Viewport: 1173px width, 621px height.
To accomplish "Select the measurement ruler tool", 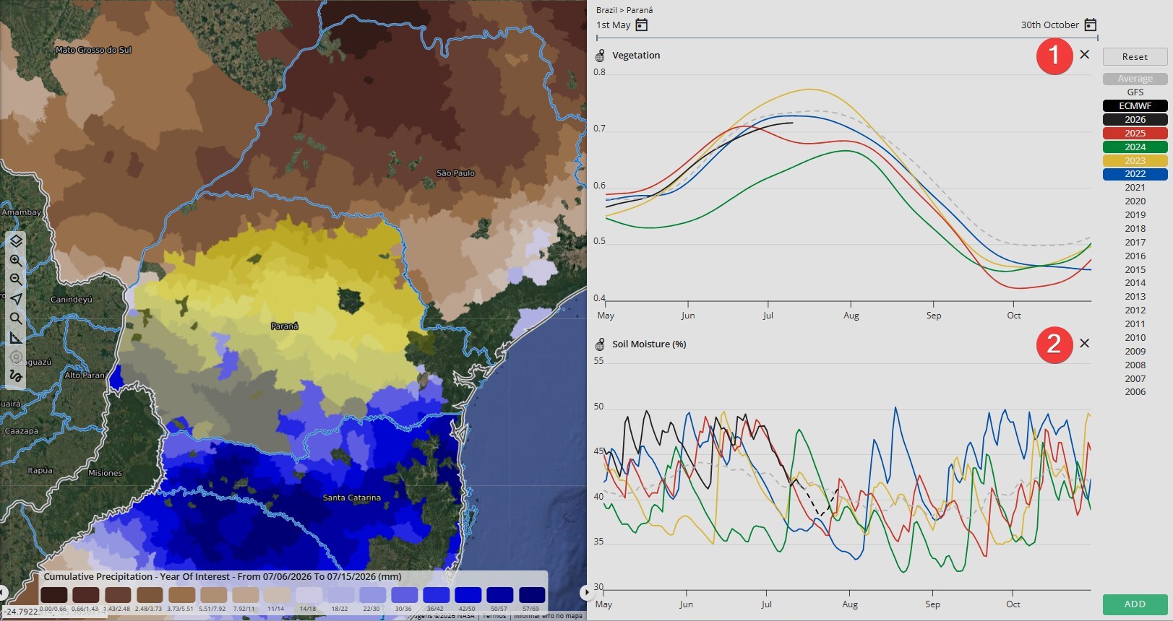I will [x=16, y=338].
